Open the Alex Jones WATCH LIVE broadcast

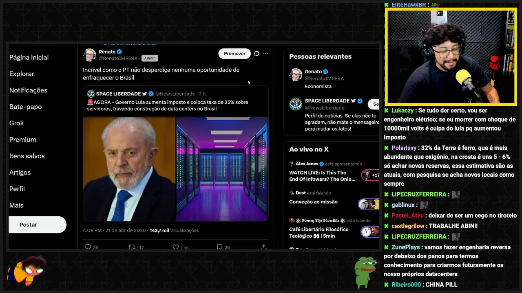point(322,176)
